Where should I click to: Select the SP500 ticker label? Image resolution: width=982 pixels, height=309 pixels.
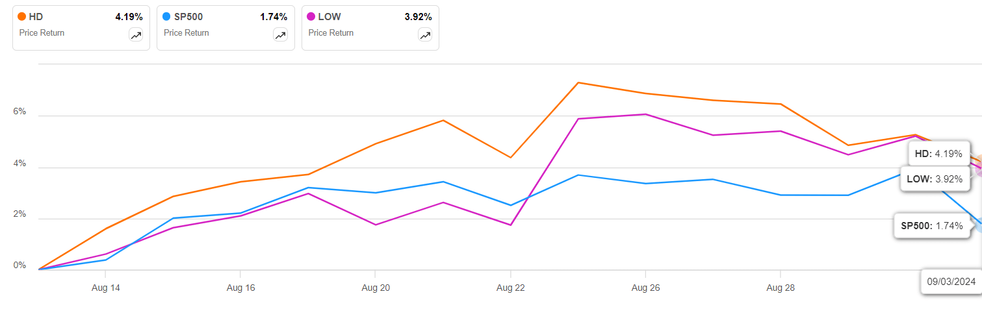pos(189,17)
